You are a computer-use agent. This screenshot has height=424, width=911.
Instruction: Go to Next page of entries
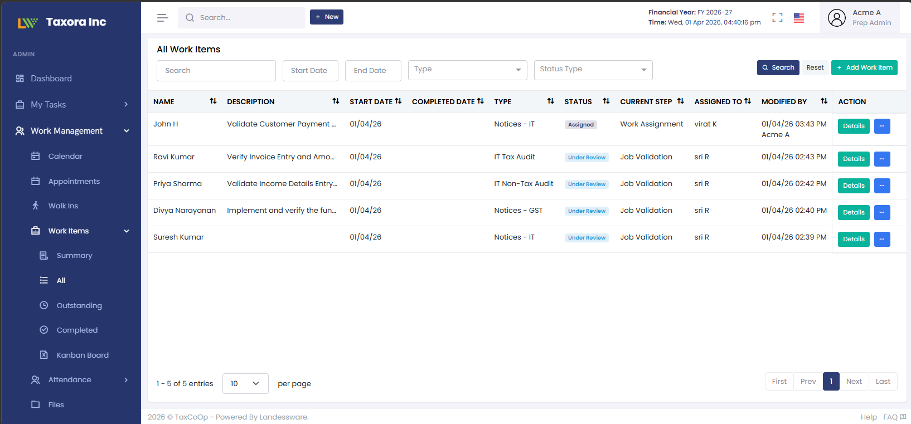(854, 381)
